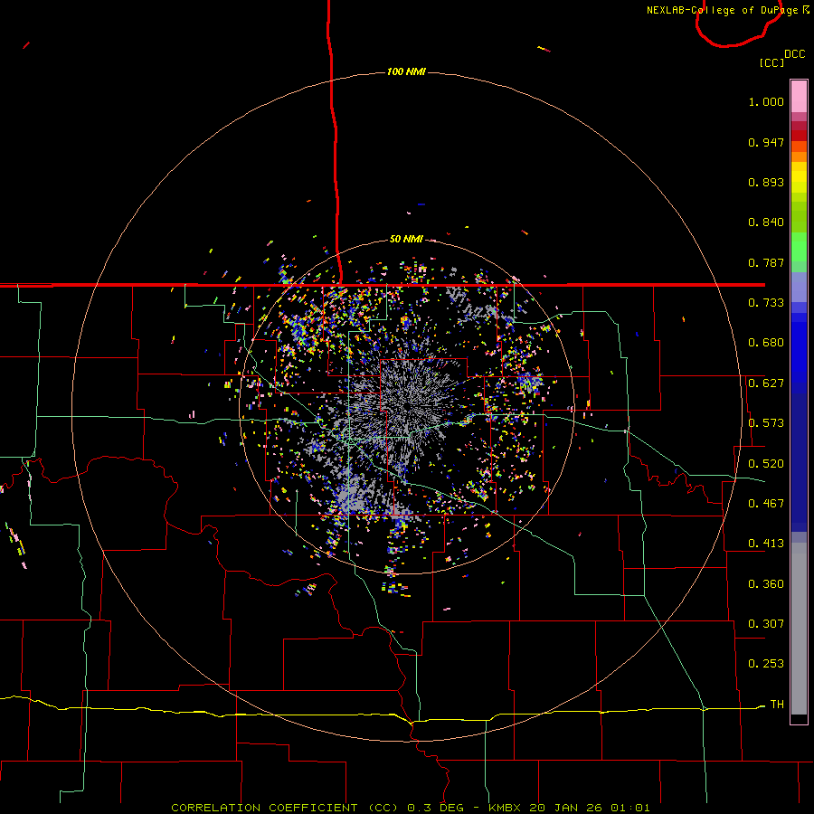Click the 20 JAN 26 01:01 timestamp
Image resolution: width=814 pixels, height=814 pixels.
pyautogui.click(x=589, y=808)
